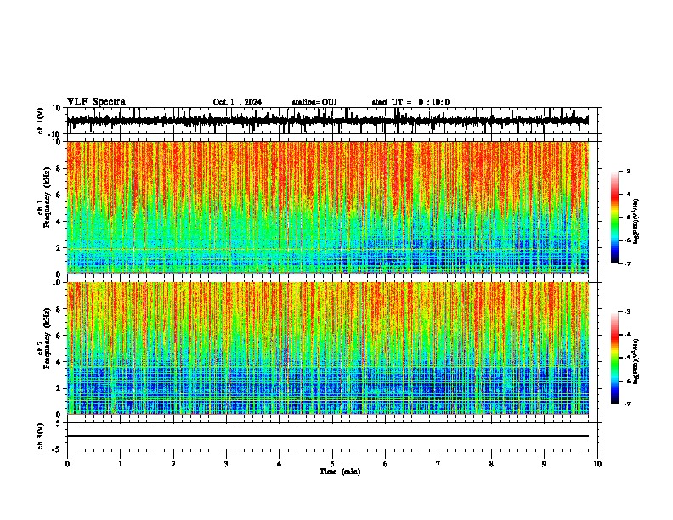Click the 'ch.1(V)' waveform axis label
Screen dimensions: 673x520
click(41, 121)
